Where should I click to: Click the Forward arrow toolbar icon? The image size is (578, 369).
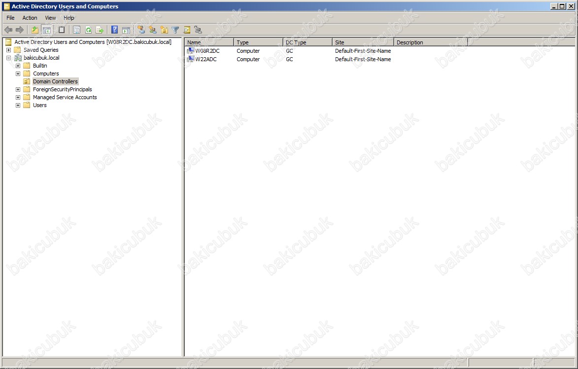[x=20, y=30]
